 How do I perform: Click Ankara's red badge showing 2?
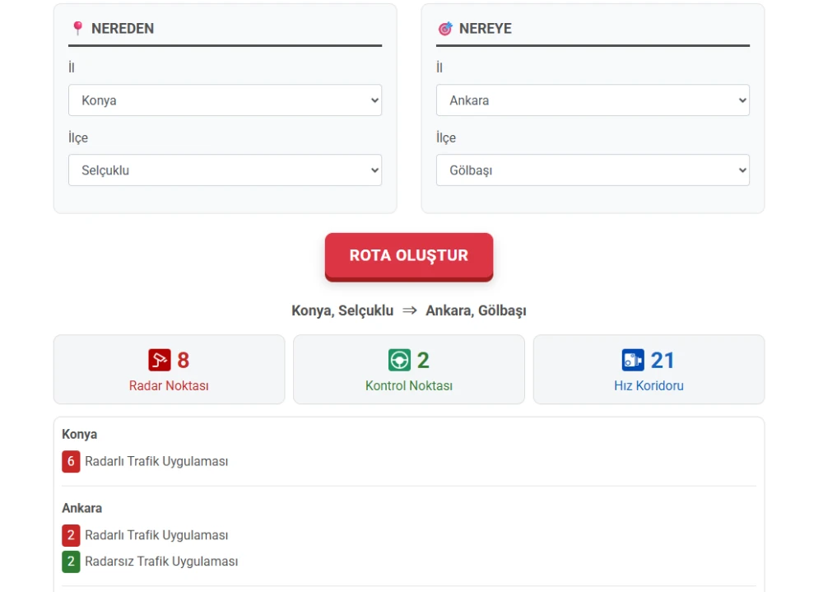click(x=71, y=535)
